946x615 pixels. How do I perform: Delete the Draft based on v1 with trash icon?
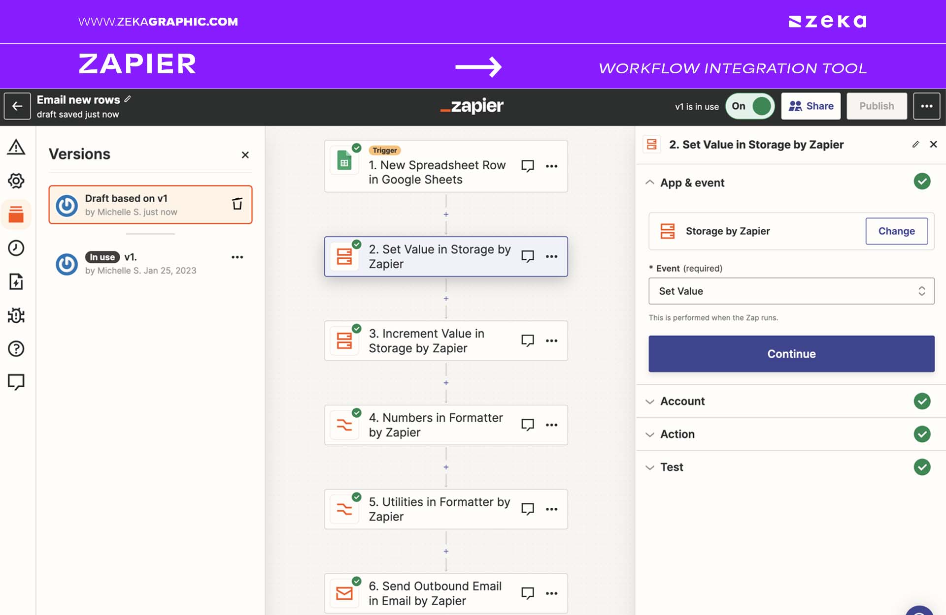point(237,203)
